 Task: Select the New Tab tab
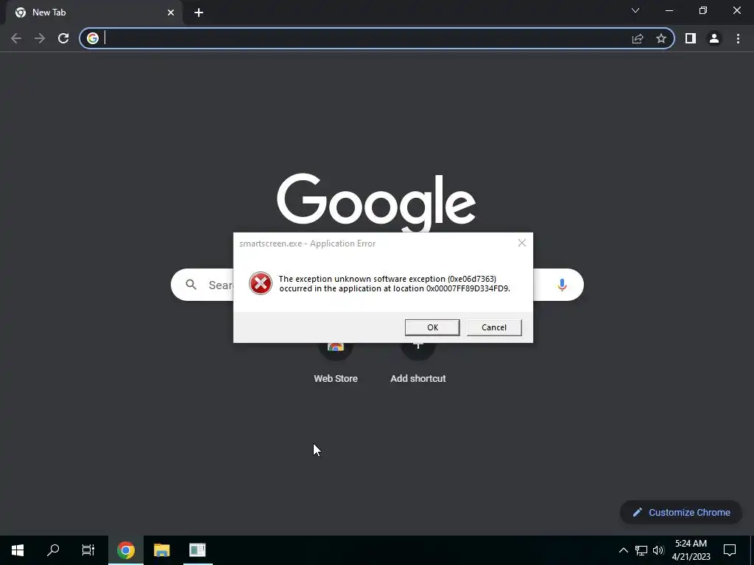[94, 13]
